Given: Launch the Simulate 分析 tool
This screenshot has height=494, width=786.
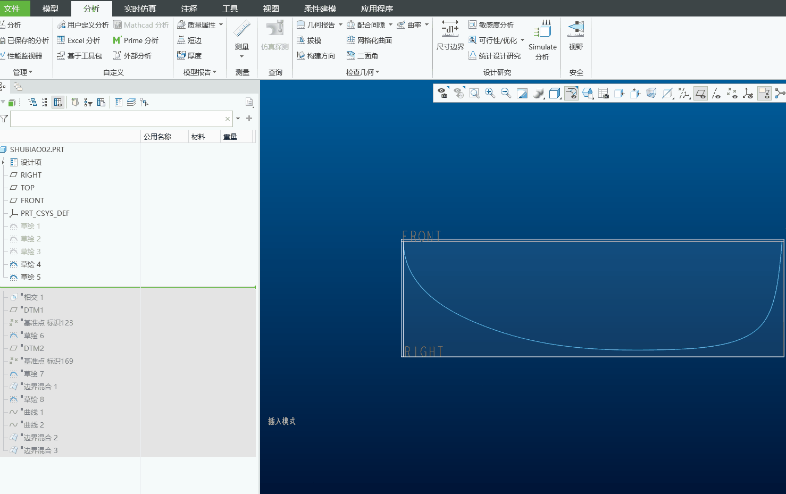Looking at the screenshot, I should [x=542, y=40].
